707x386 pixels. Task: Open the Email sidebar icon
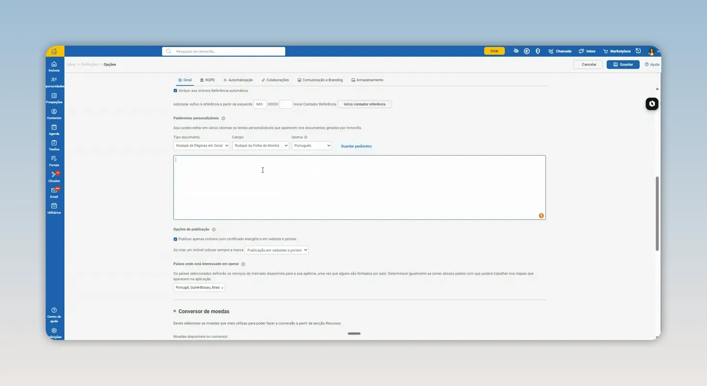(x=54, y=193)
